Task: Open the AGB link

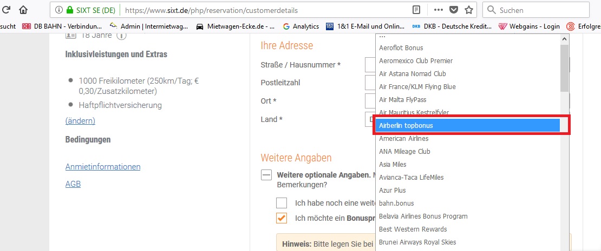Action: pyautogui.click(x=73, y=184)
